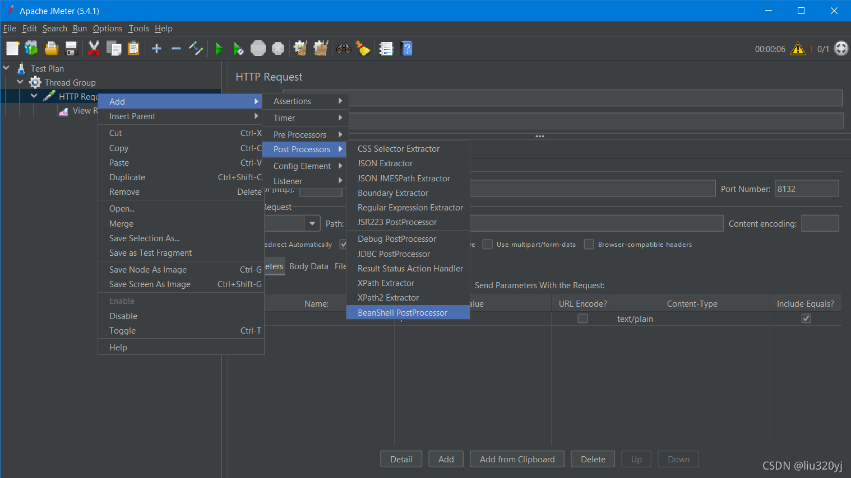Open the Function Helper dialog icon
The width and height of the screenshot is (851, 478).
click(x=386, y=49)
